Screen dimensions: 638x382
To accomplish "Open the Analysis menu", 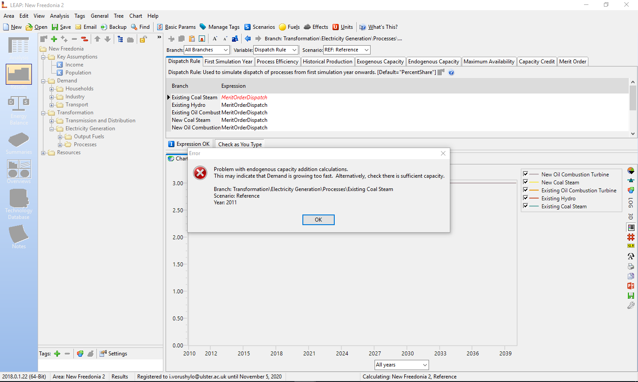I will 59,16.
